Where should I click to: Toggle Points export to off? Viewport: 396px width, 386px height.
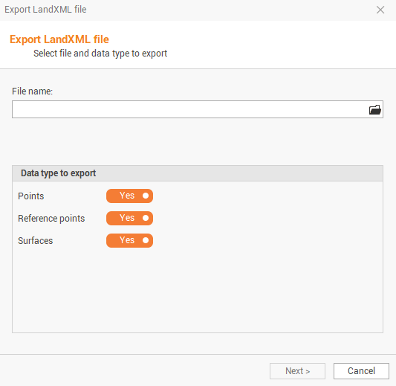(129, 196)
